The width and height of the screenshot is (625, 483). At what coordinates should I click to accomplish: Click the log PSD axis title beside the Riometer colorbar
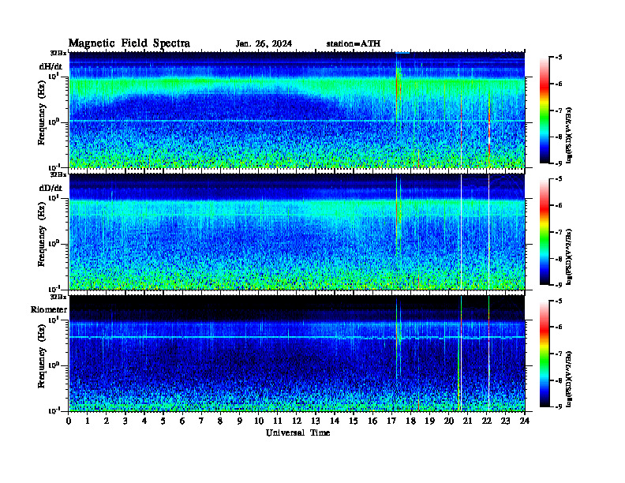pos(569,378)
